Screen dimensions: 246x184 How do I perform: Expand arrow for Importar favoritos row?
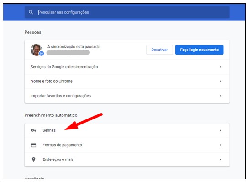click(x=220, y=96)
